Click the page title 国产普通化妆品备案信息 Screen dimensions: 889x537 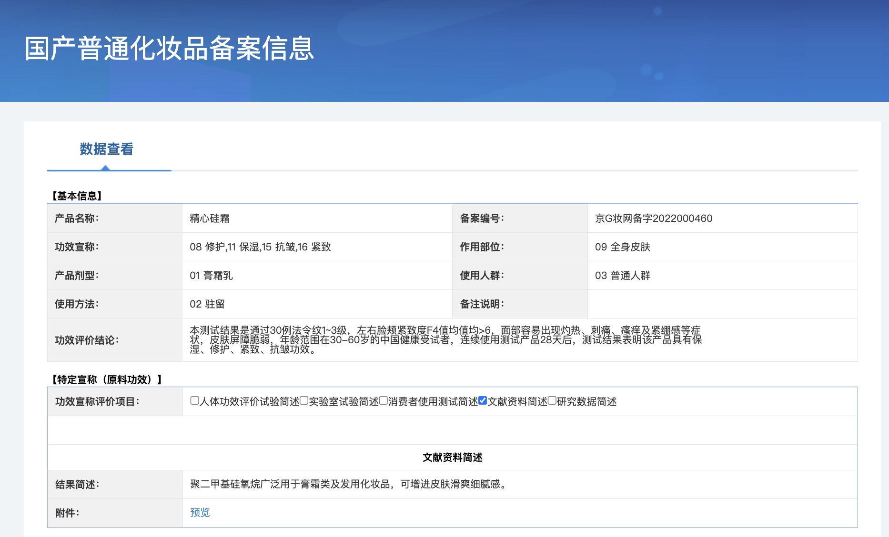[169, 49]
